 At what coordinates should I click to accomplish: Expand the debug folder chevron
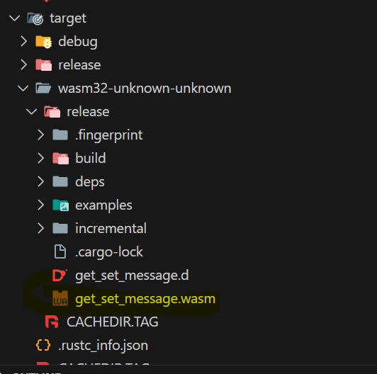click(x=23, y=42)
